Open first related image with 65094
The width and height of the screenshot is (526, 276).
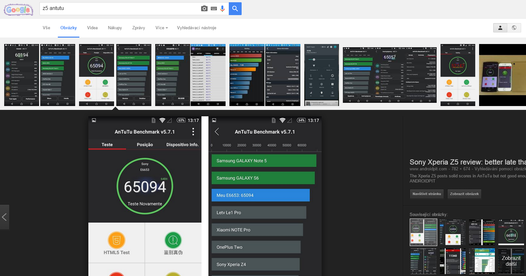423,232
